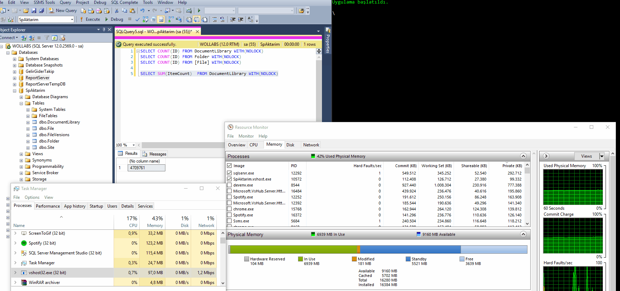This screenshot has width=620, height=291.
Task: Open Startup tab in Task Manager
Action: click(x=96, y=206)
